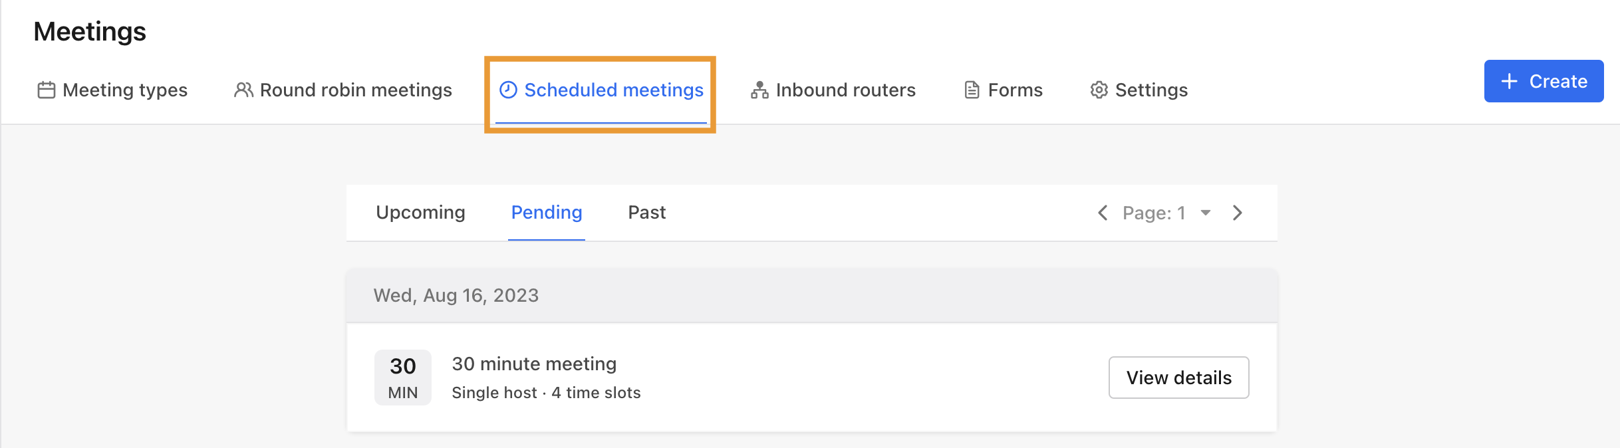Select the document icon next to Forms

[971, 89]
